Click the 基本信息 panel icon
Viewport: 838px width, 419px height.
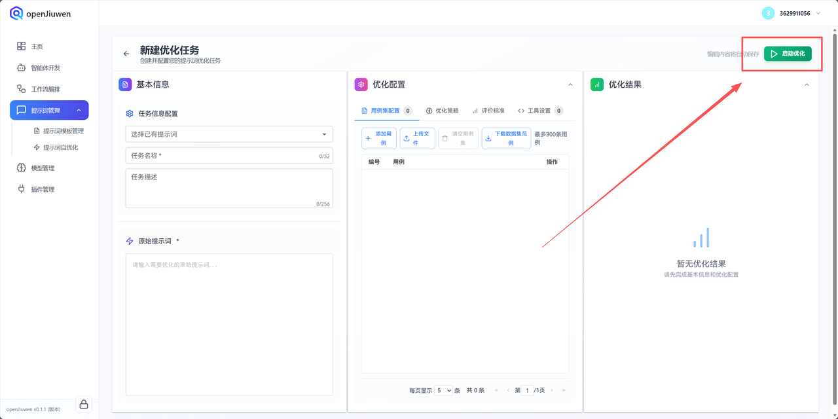(125, 84)
